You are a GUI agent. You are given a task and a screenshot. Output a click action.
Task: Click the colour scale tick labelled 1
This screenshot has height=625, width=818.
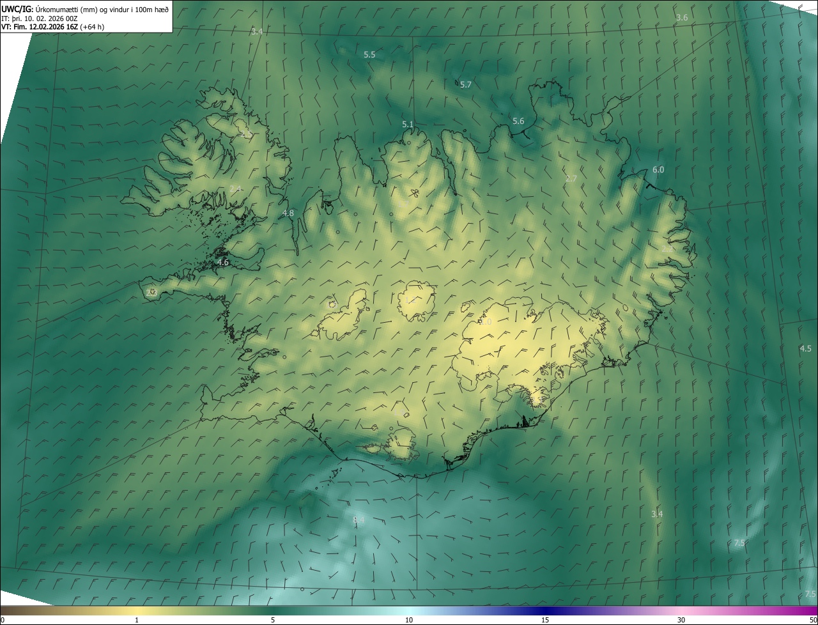[x=137, y=620]
